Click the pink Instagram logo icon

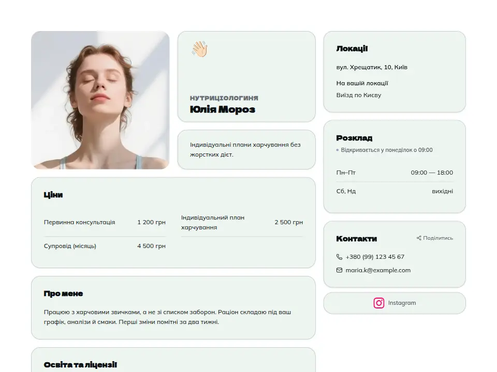click(x=379, y=303)
